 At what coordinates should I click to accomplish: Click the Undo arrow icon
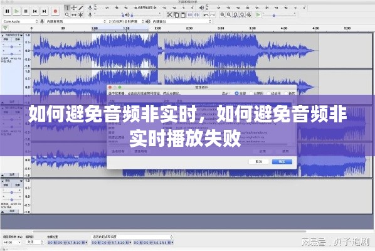(206, 15)
